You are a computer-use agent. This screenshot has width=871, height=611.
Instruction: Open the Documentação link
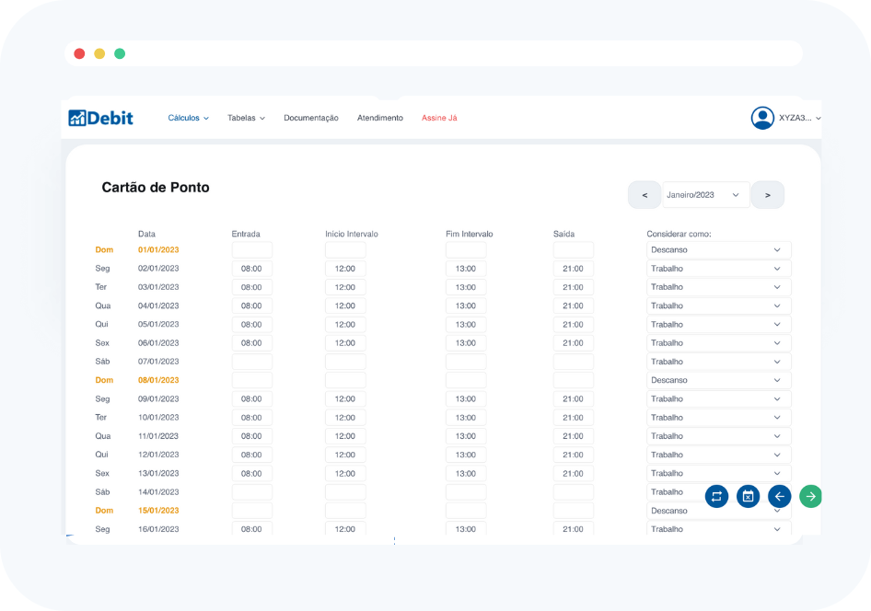pos(311,119)
